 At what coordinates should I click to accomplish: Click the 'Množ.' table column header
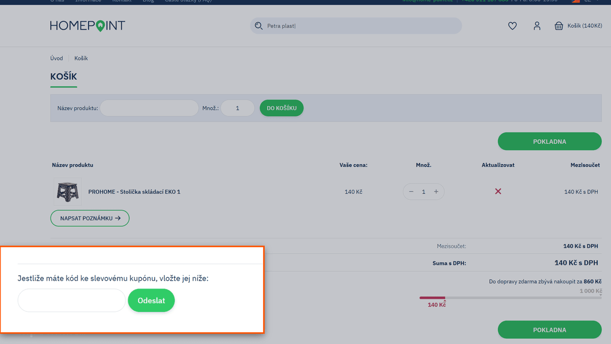pos(424,165)
